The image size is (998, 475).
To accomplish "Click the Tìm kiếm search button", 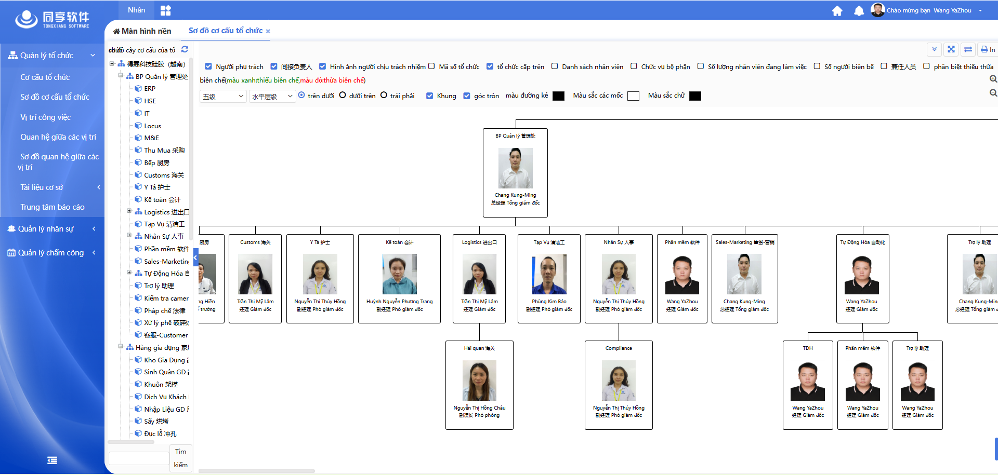I will 181,458.
